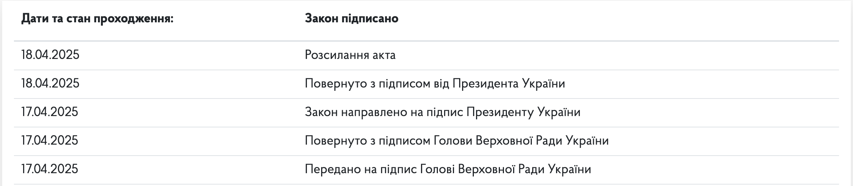Click "Повернуто з підписом від Президента України" entry
This screenshot has width=853, height=186.
click(435, 83)
